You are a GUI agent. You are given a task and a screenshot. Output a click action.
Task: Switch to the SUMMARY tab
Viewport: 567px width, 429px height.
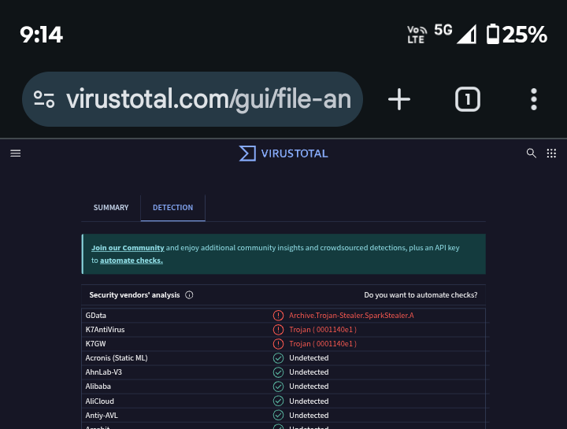click(111, 208)
